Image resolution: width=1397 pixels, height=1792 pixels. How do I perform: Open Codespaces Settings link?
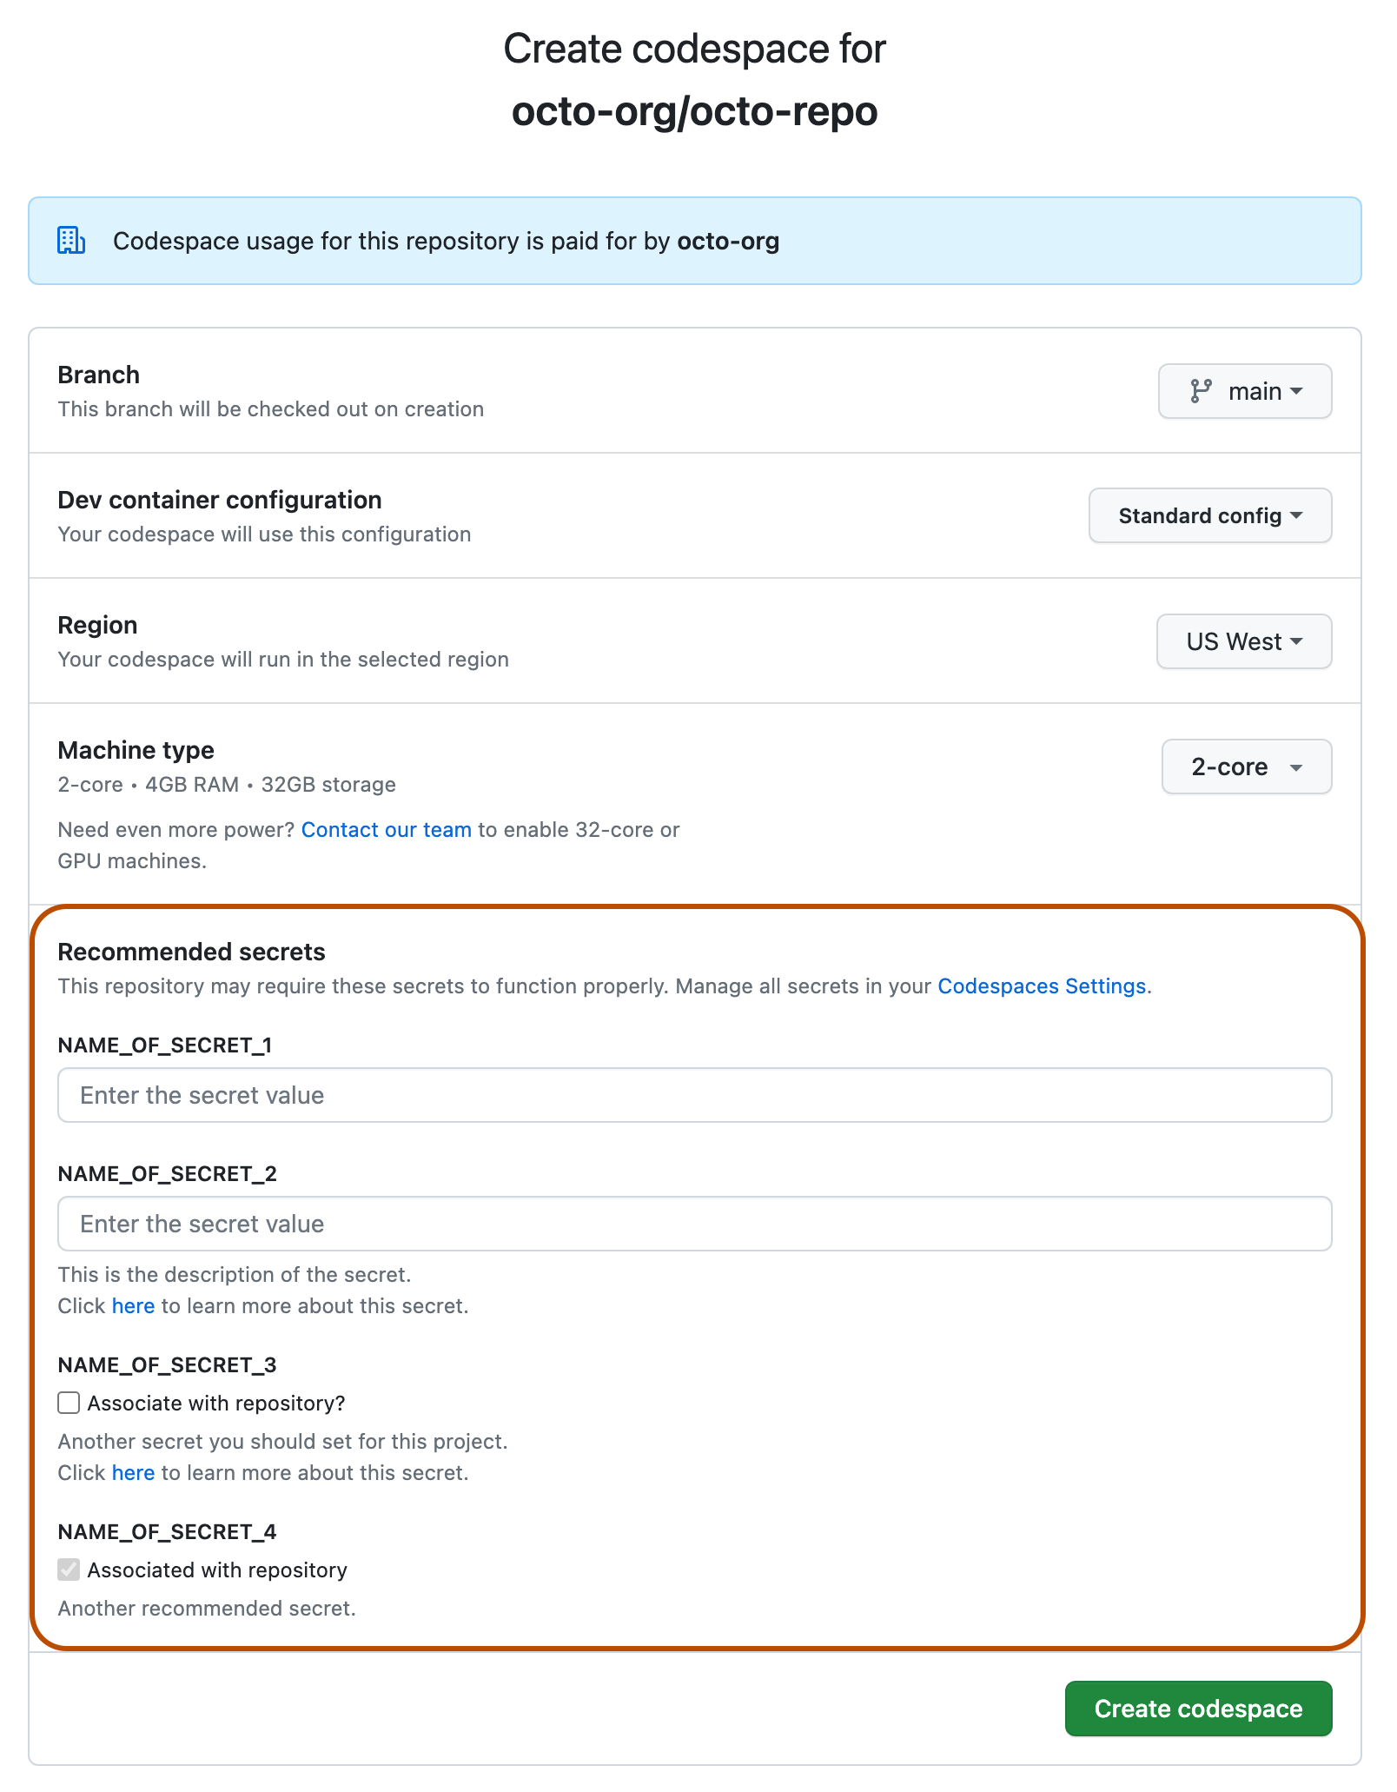[1041, 986]
